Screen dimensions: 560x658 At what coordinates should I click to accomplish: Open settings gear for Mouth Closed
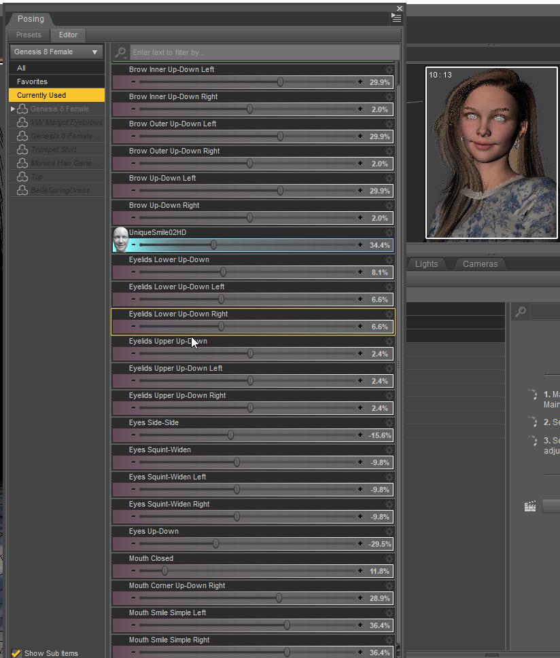coord(389,559)
